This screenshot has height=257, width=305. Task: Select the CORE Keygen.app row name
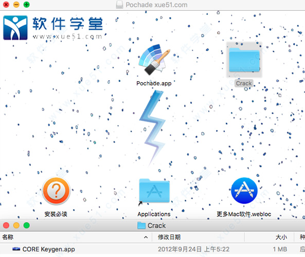[x=49, y=249]
